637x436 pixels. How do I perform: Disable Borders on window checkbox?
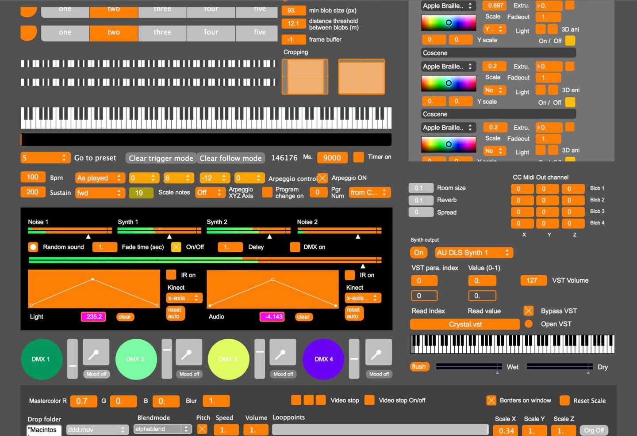pos(491,400)
